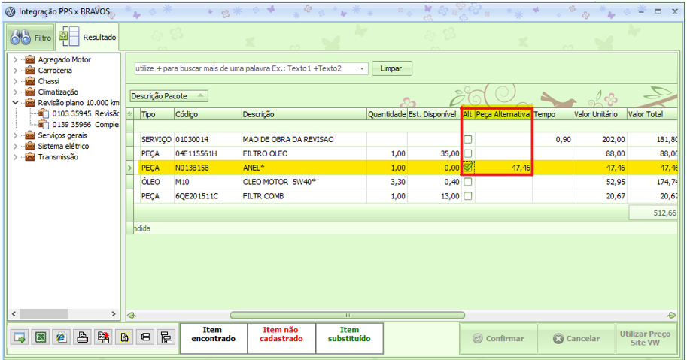Expand Sistema elétrico tree node
Image resolution: width=687 pixels, height=360 pixels.
coord(15,146)
